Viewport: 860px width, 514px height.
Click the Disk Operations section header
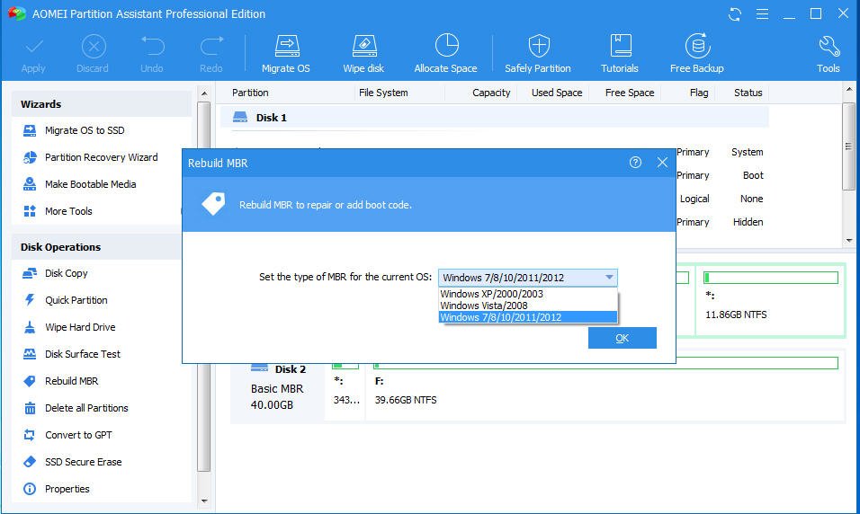click(96, 247)
